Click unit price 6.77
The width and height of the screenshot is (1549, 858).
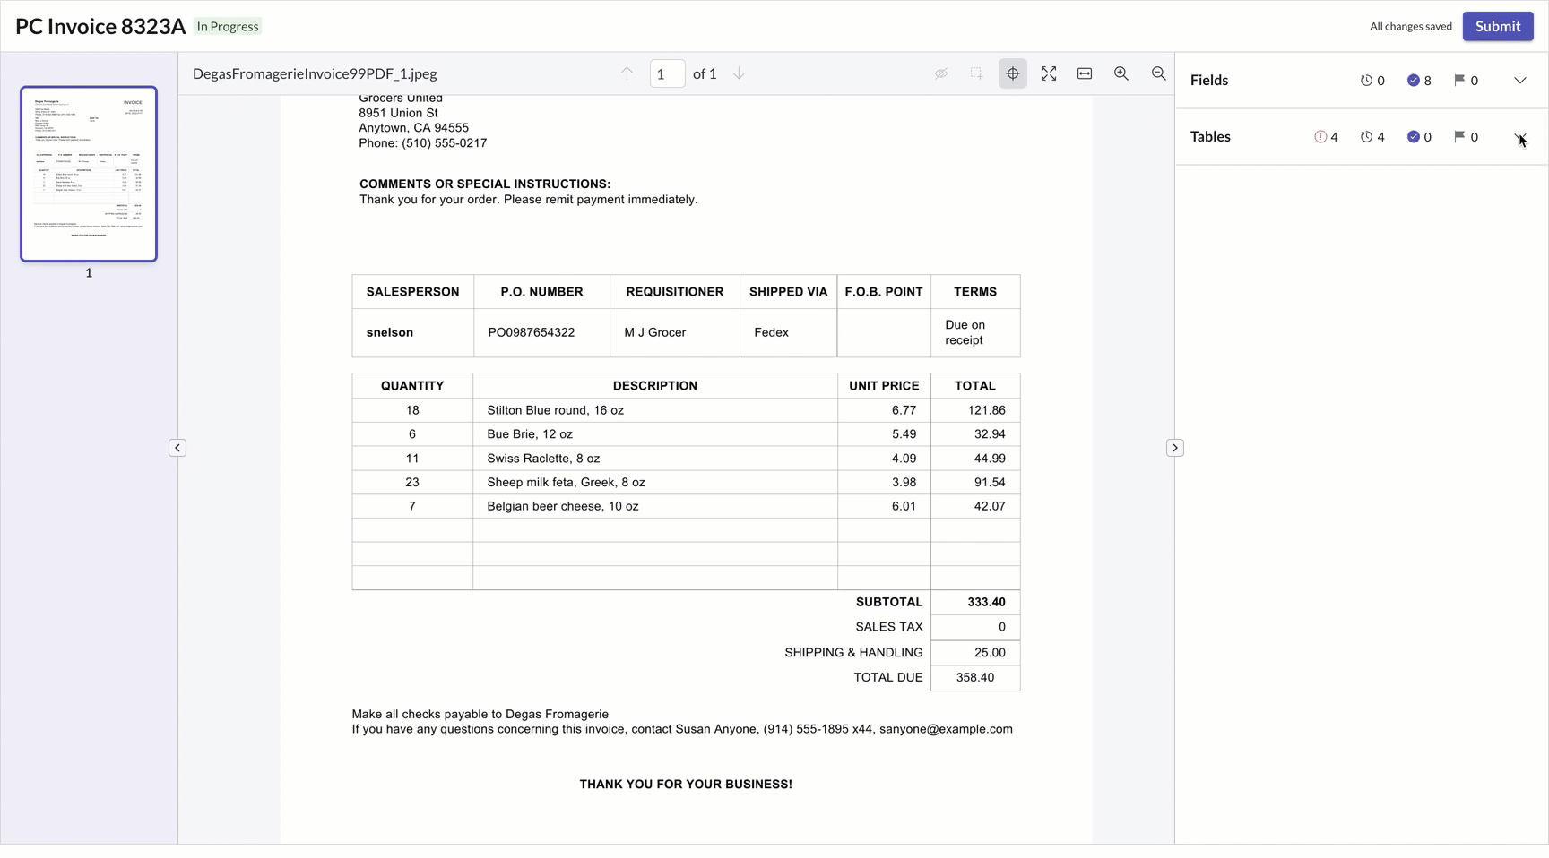[x=904, y=410]
